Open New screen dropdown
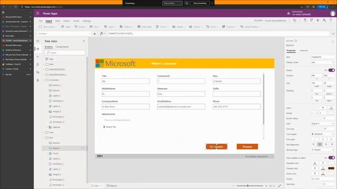Viewport: 337px width, 189px height. [48, 27]
